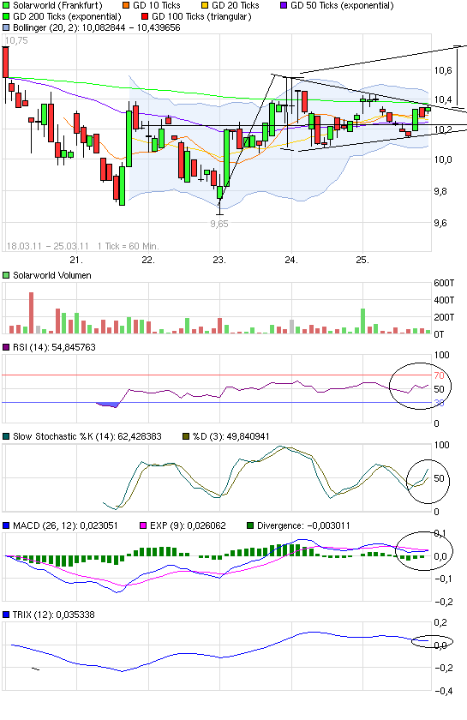Image resolution: width=467 pixels, height=720 pixels.
Task: Click the 400T volume axis label
Action: point(444,300)
